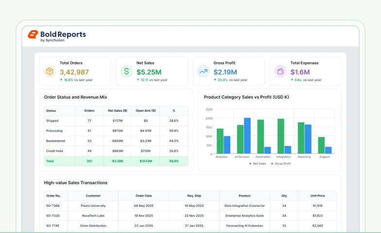Click the Orion Distribution customer cell

click(93, 226)
